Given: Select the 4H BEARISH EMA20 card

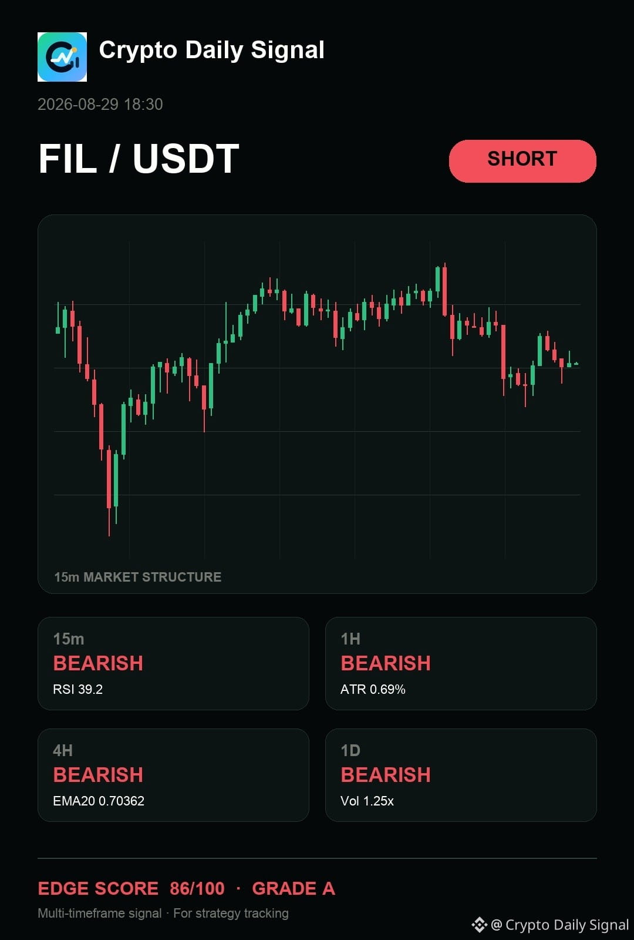Looking at the screenshot, I should (173, 775).
